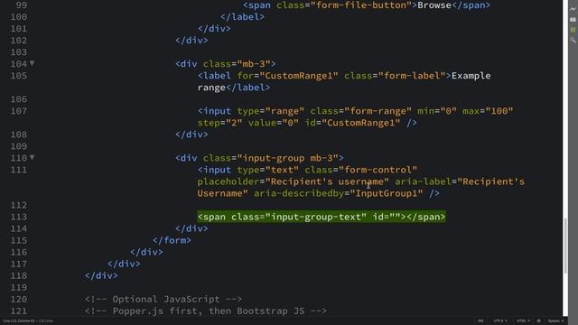578x325 pixels.
Task: Click line number 121 in gutter
Action: (19, 311)
